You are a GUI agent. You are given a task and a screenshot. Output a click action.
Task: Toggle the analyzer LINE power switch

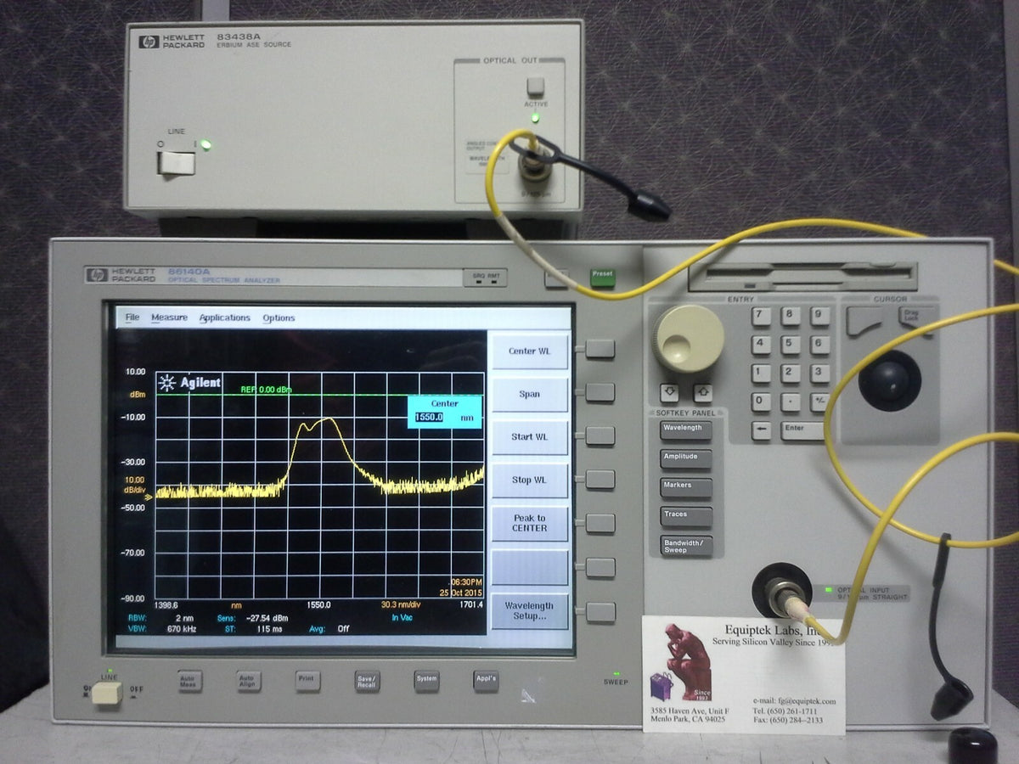(108, 693)
